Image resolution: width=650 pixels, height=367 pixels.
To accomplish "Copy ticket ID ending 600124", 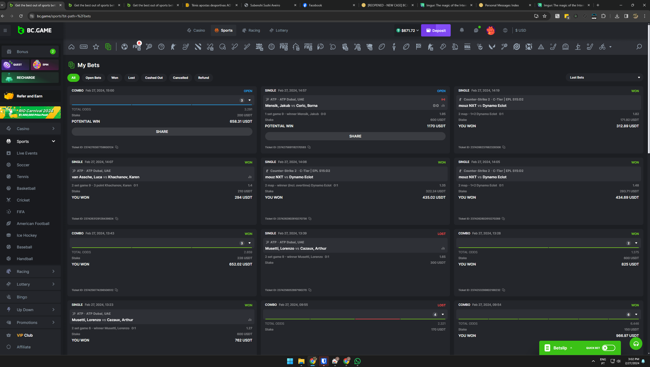I will (x=117, y=147).
